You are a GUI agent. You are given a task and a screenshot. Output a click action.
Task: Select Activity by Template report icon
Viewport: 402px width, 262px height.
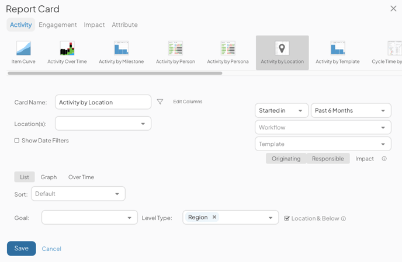click(x=338, y=48)
